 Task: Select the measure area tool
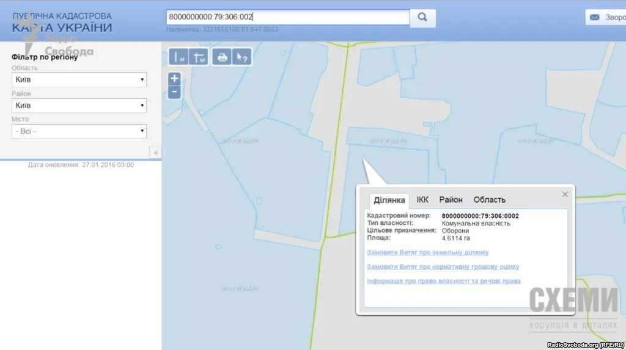pyautogui.click(x=199, y=57)
